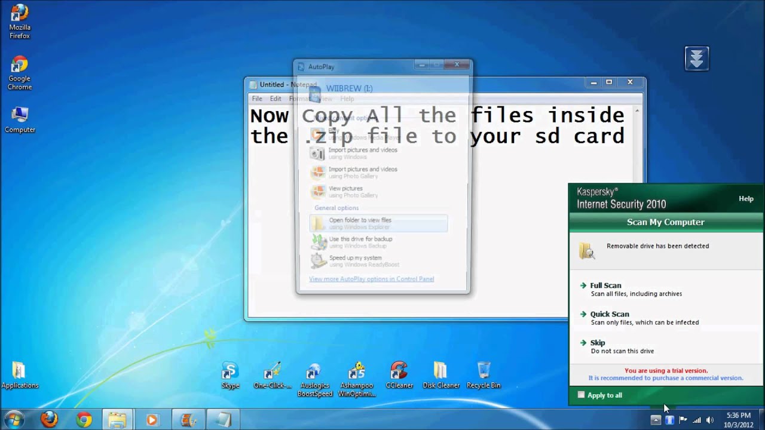Open the Disk Cleaner shortcut

tap(441, 374)
